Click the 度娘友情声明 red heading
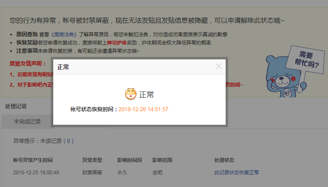Image resolution: width=328 pixels, height=187 pixels. (28, 63)
